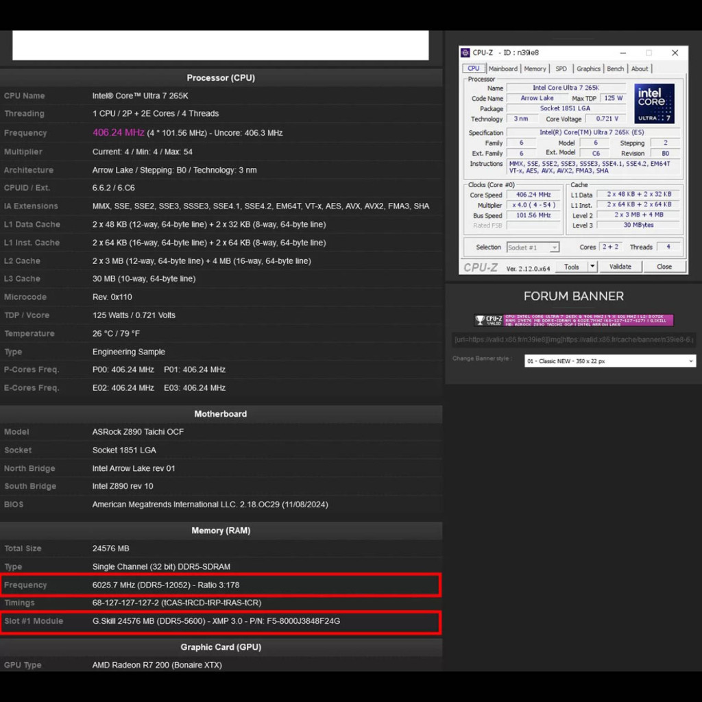Image resolution: width=702 pixels, height=702 pixels.
Task: Click memory Type Single Channel DDR5-SDRAM
Action: [x=161, y=567]
